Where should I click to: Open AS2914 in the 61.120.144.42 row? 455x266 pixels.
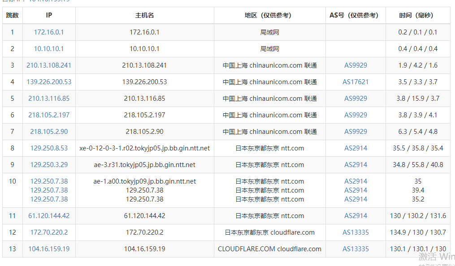tap(355, 215)
